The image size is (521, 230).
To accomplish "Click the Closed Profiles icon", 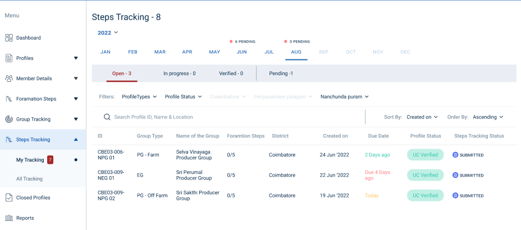I will pyautogui.click(x=9, y=197).
